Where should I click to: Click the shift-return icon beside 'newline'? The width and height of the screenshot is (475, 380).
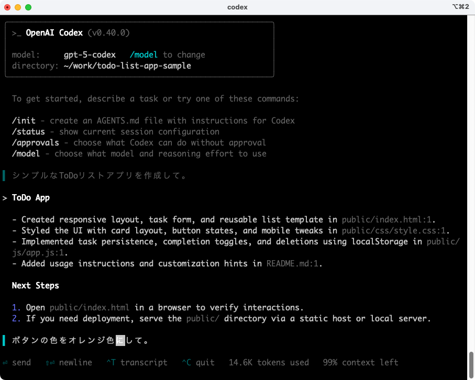point(50,363)
